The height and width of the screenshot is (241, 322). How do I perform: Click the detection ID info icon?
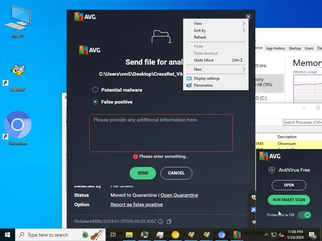tap(161, 222)
